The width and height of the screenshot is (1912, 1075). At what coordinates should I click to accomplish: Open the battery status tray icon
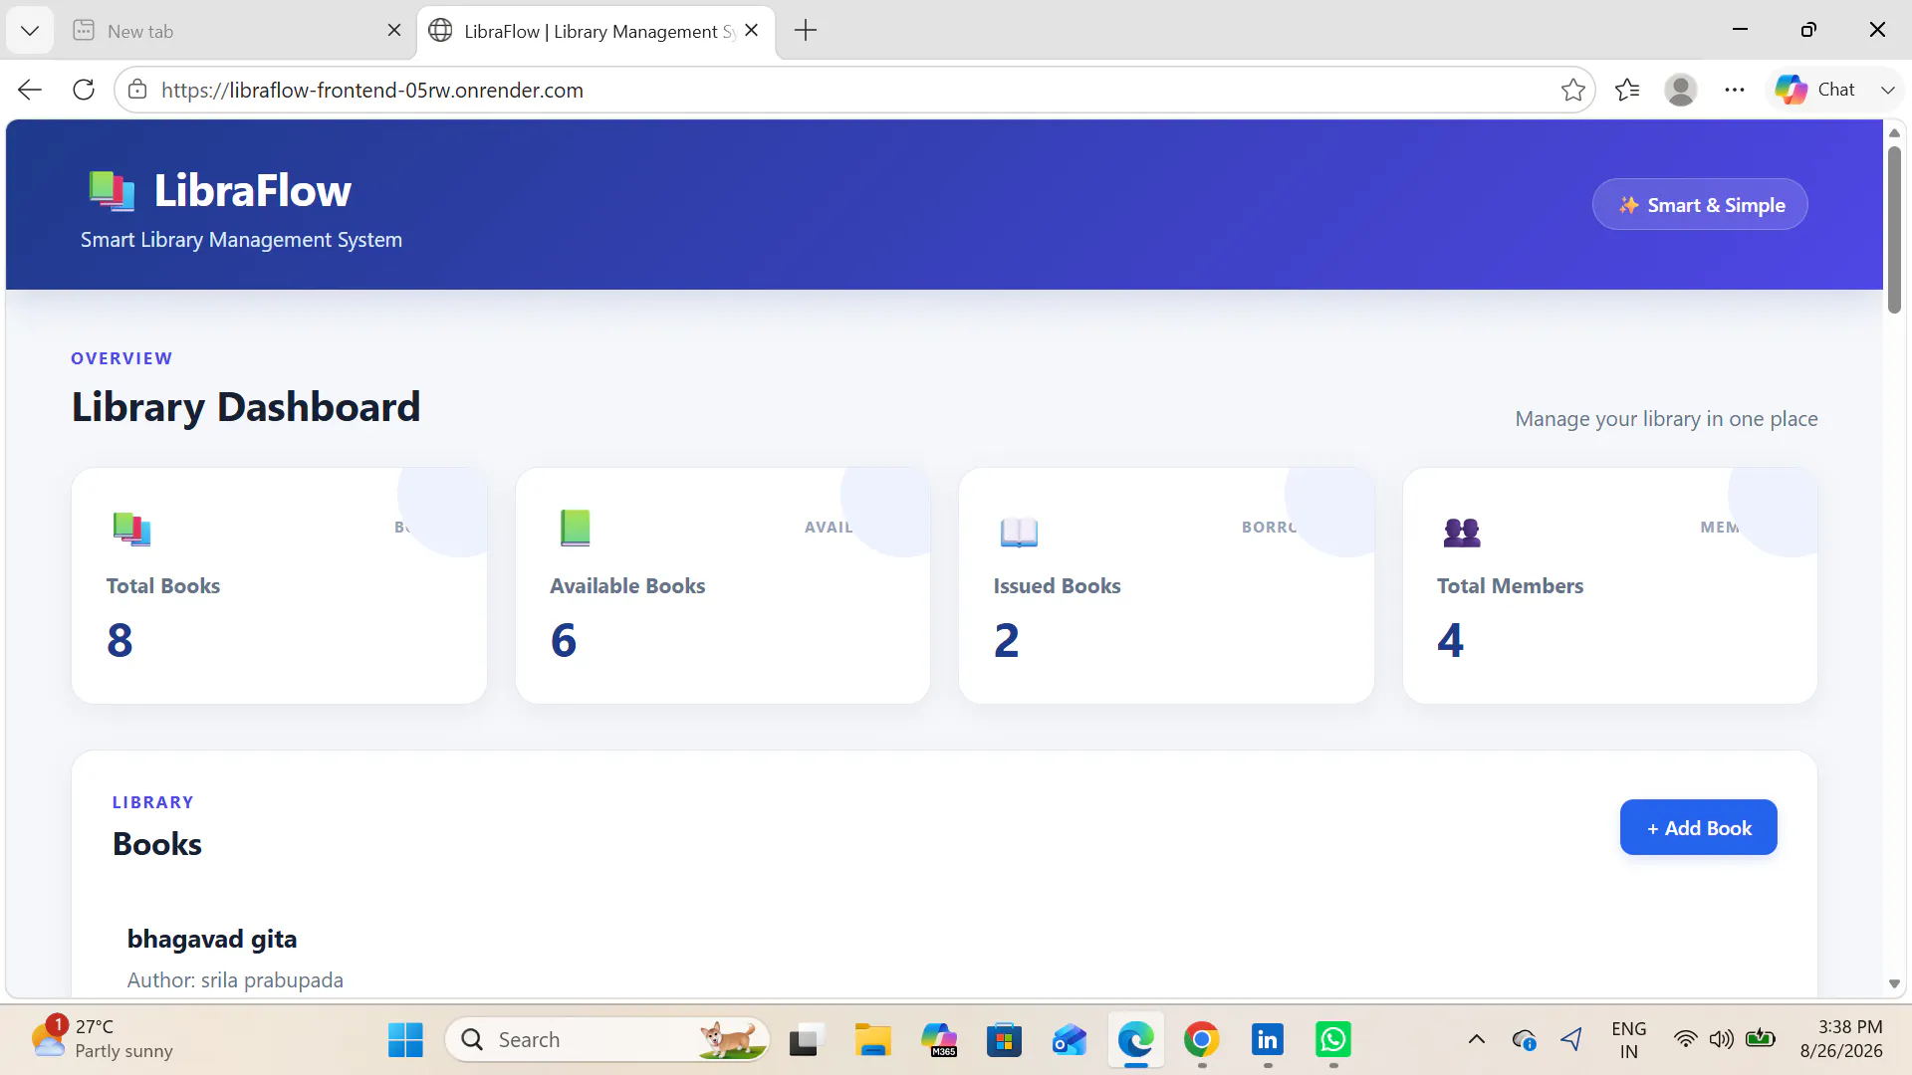[x=1761, y=1039]
